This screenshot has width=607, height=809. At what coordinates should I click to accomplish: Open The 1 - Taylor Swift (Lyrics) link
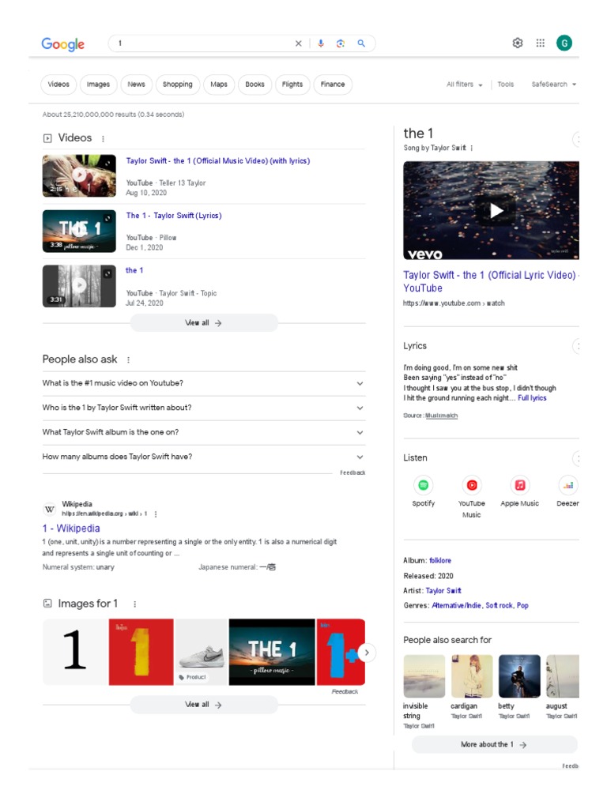click(x=174, y=216)
